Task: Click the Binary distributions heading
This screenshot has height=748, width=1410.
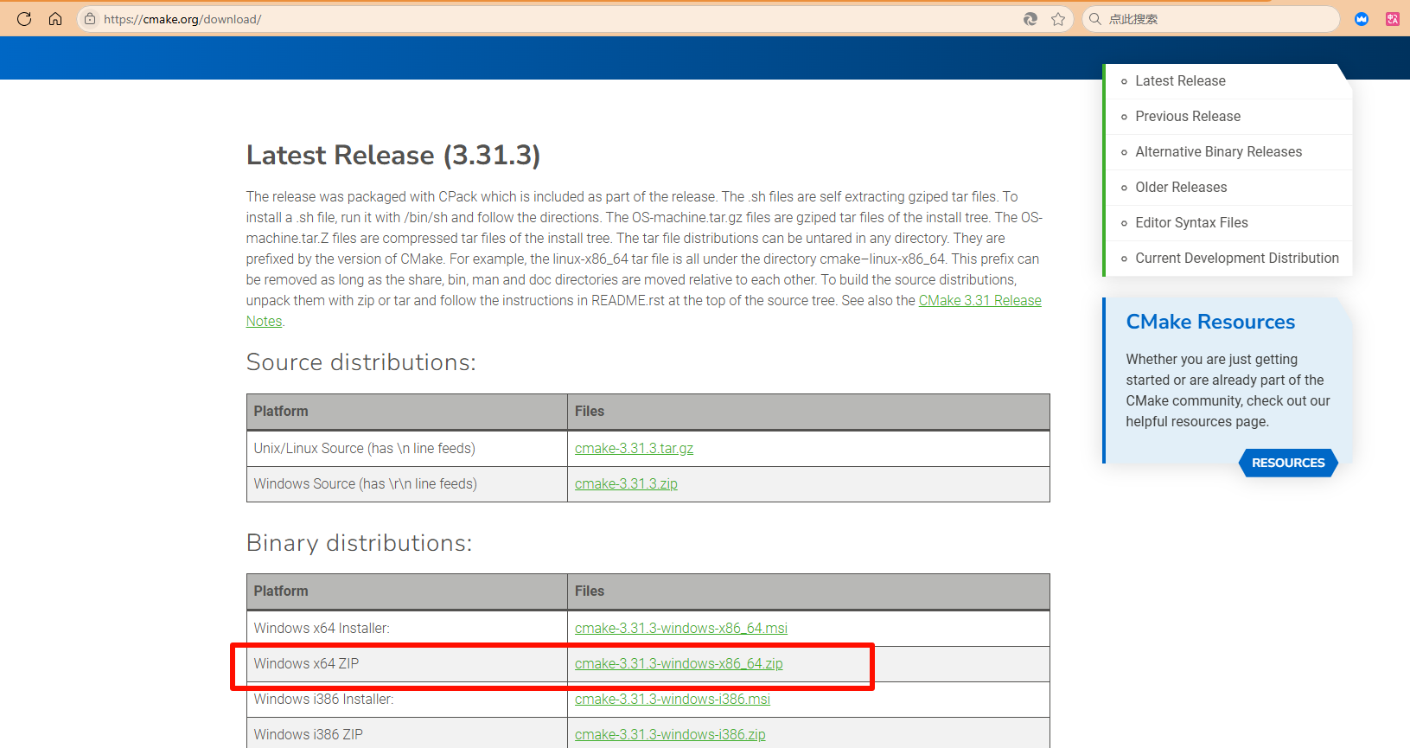Action: [360, 543]
